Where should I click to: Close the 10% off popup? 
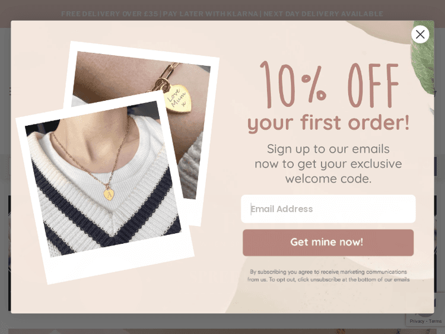pos(420,34)
